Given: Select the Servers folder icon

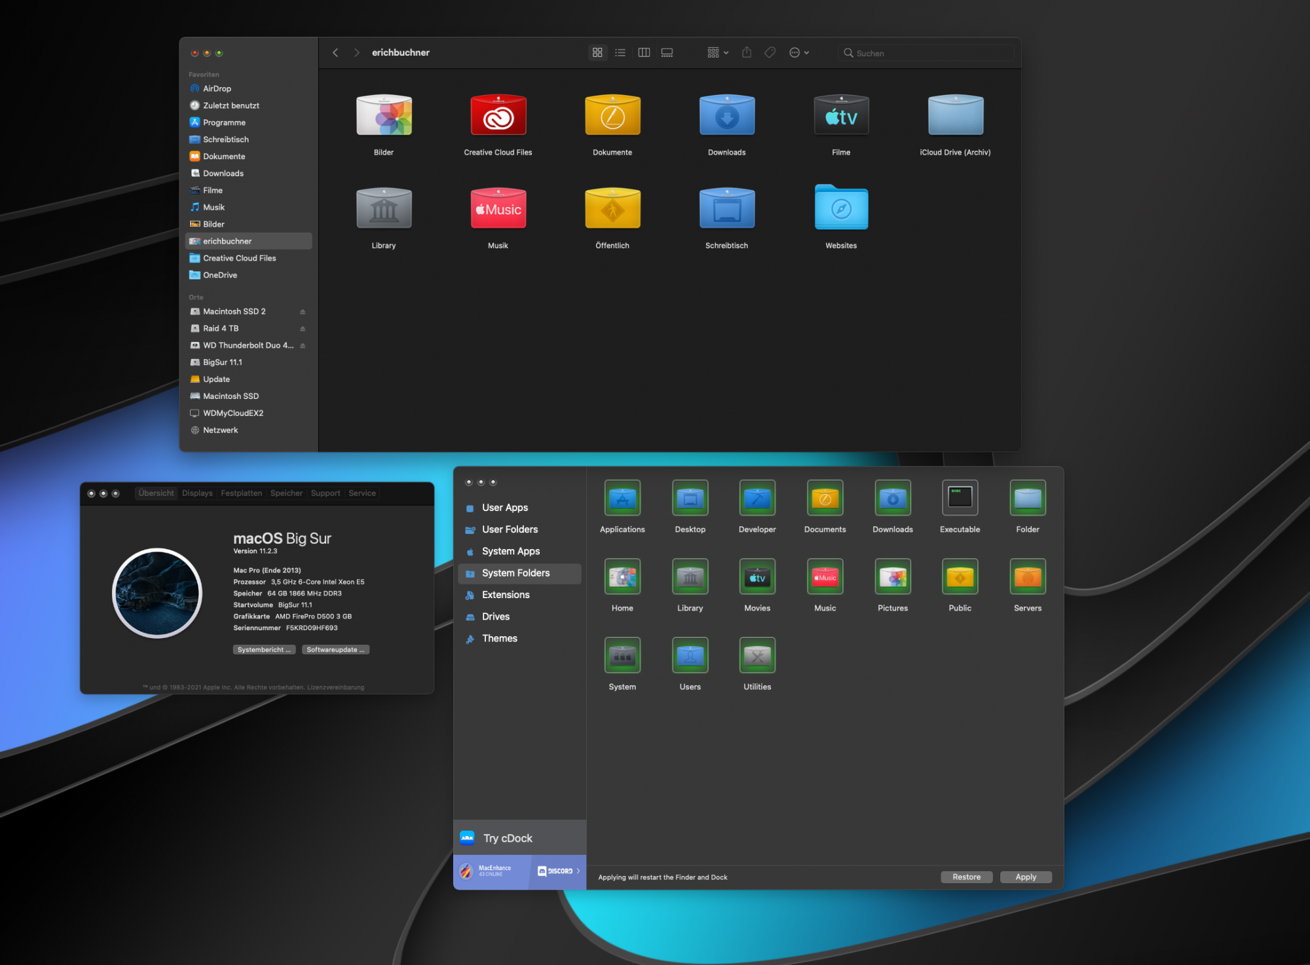Looking at the screenshot, I should coord(1027,577).
